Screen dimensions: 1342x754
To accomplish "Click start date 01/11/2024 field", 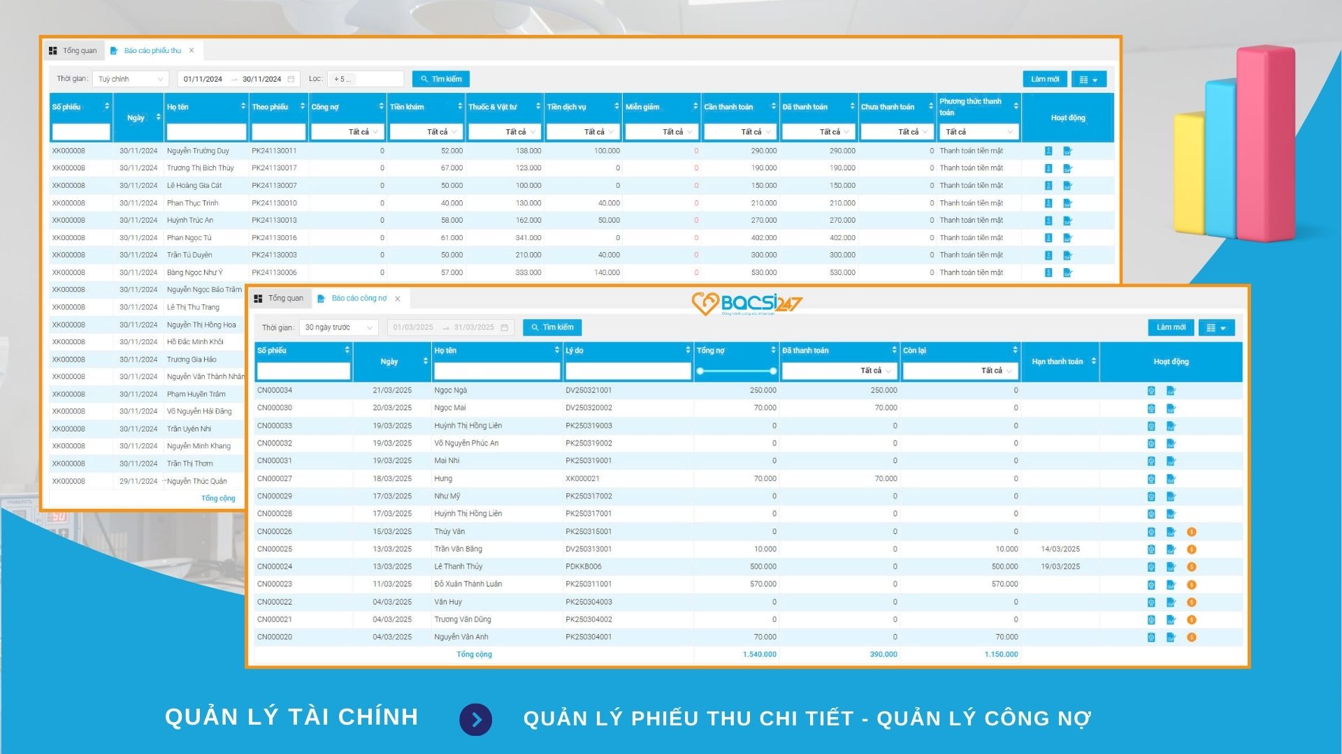I will point(203,79).
